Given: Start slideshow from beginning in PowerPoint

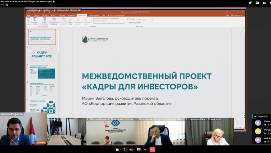Looking at the screenshot, I should [28, 21].
